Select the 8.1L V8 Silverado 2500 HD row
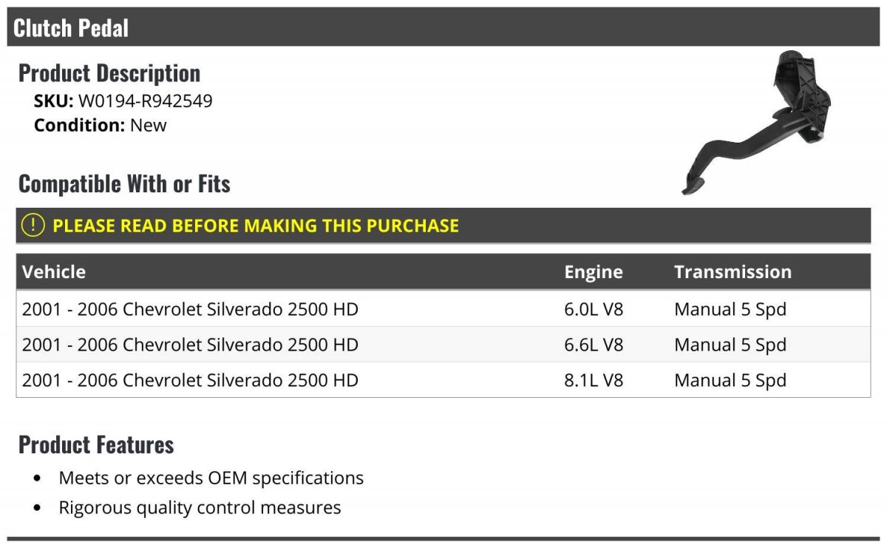Screen dimensions: 887x548 443,380
